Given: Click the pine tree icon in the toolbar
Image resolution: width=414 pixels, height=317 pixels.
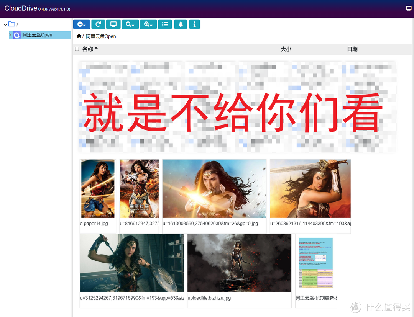Looking at the screenshot, I should coord(180,24).
